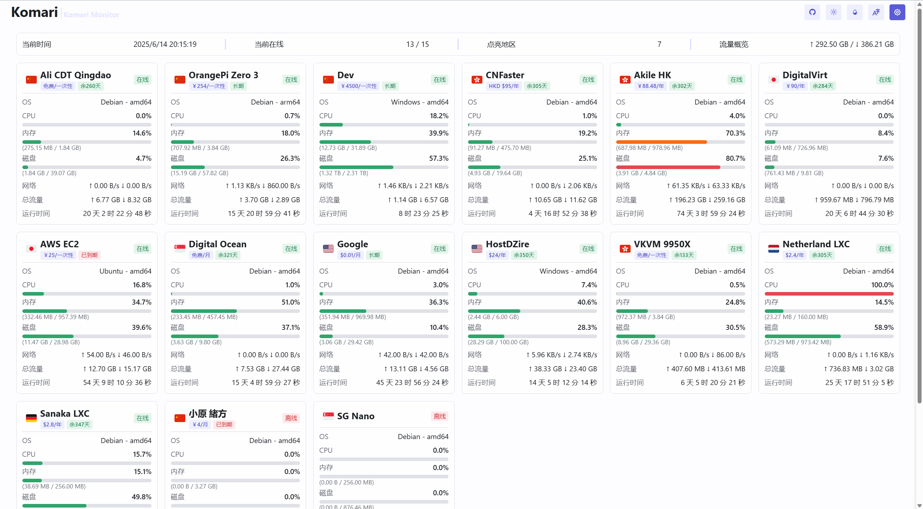The height and width of the screenshot is (509, 923).
Task: Click the Hong Kong flag on CNFaster
Action: (x=477, y=80)
